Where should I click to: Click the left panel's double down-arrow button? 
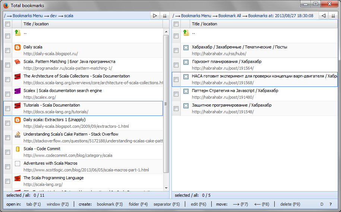(165, 16)
